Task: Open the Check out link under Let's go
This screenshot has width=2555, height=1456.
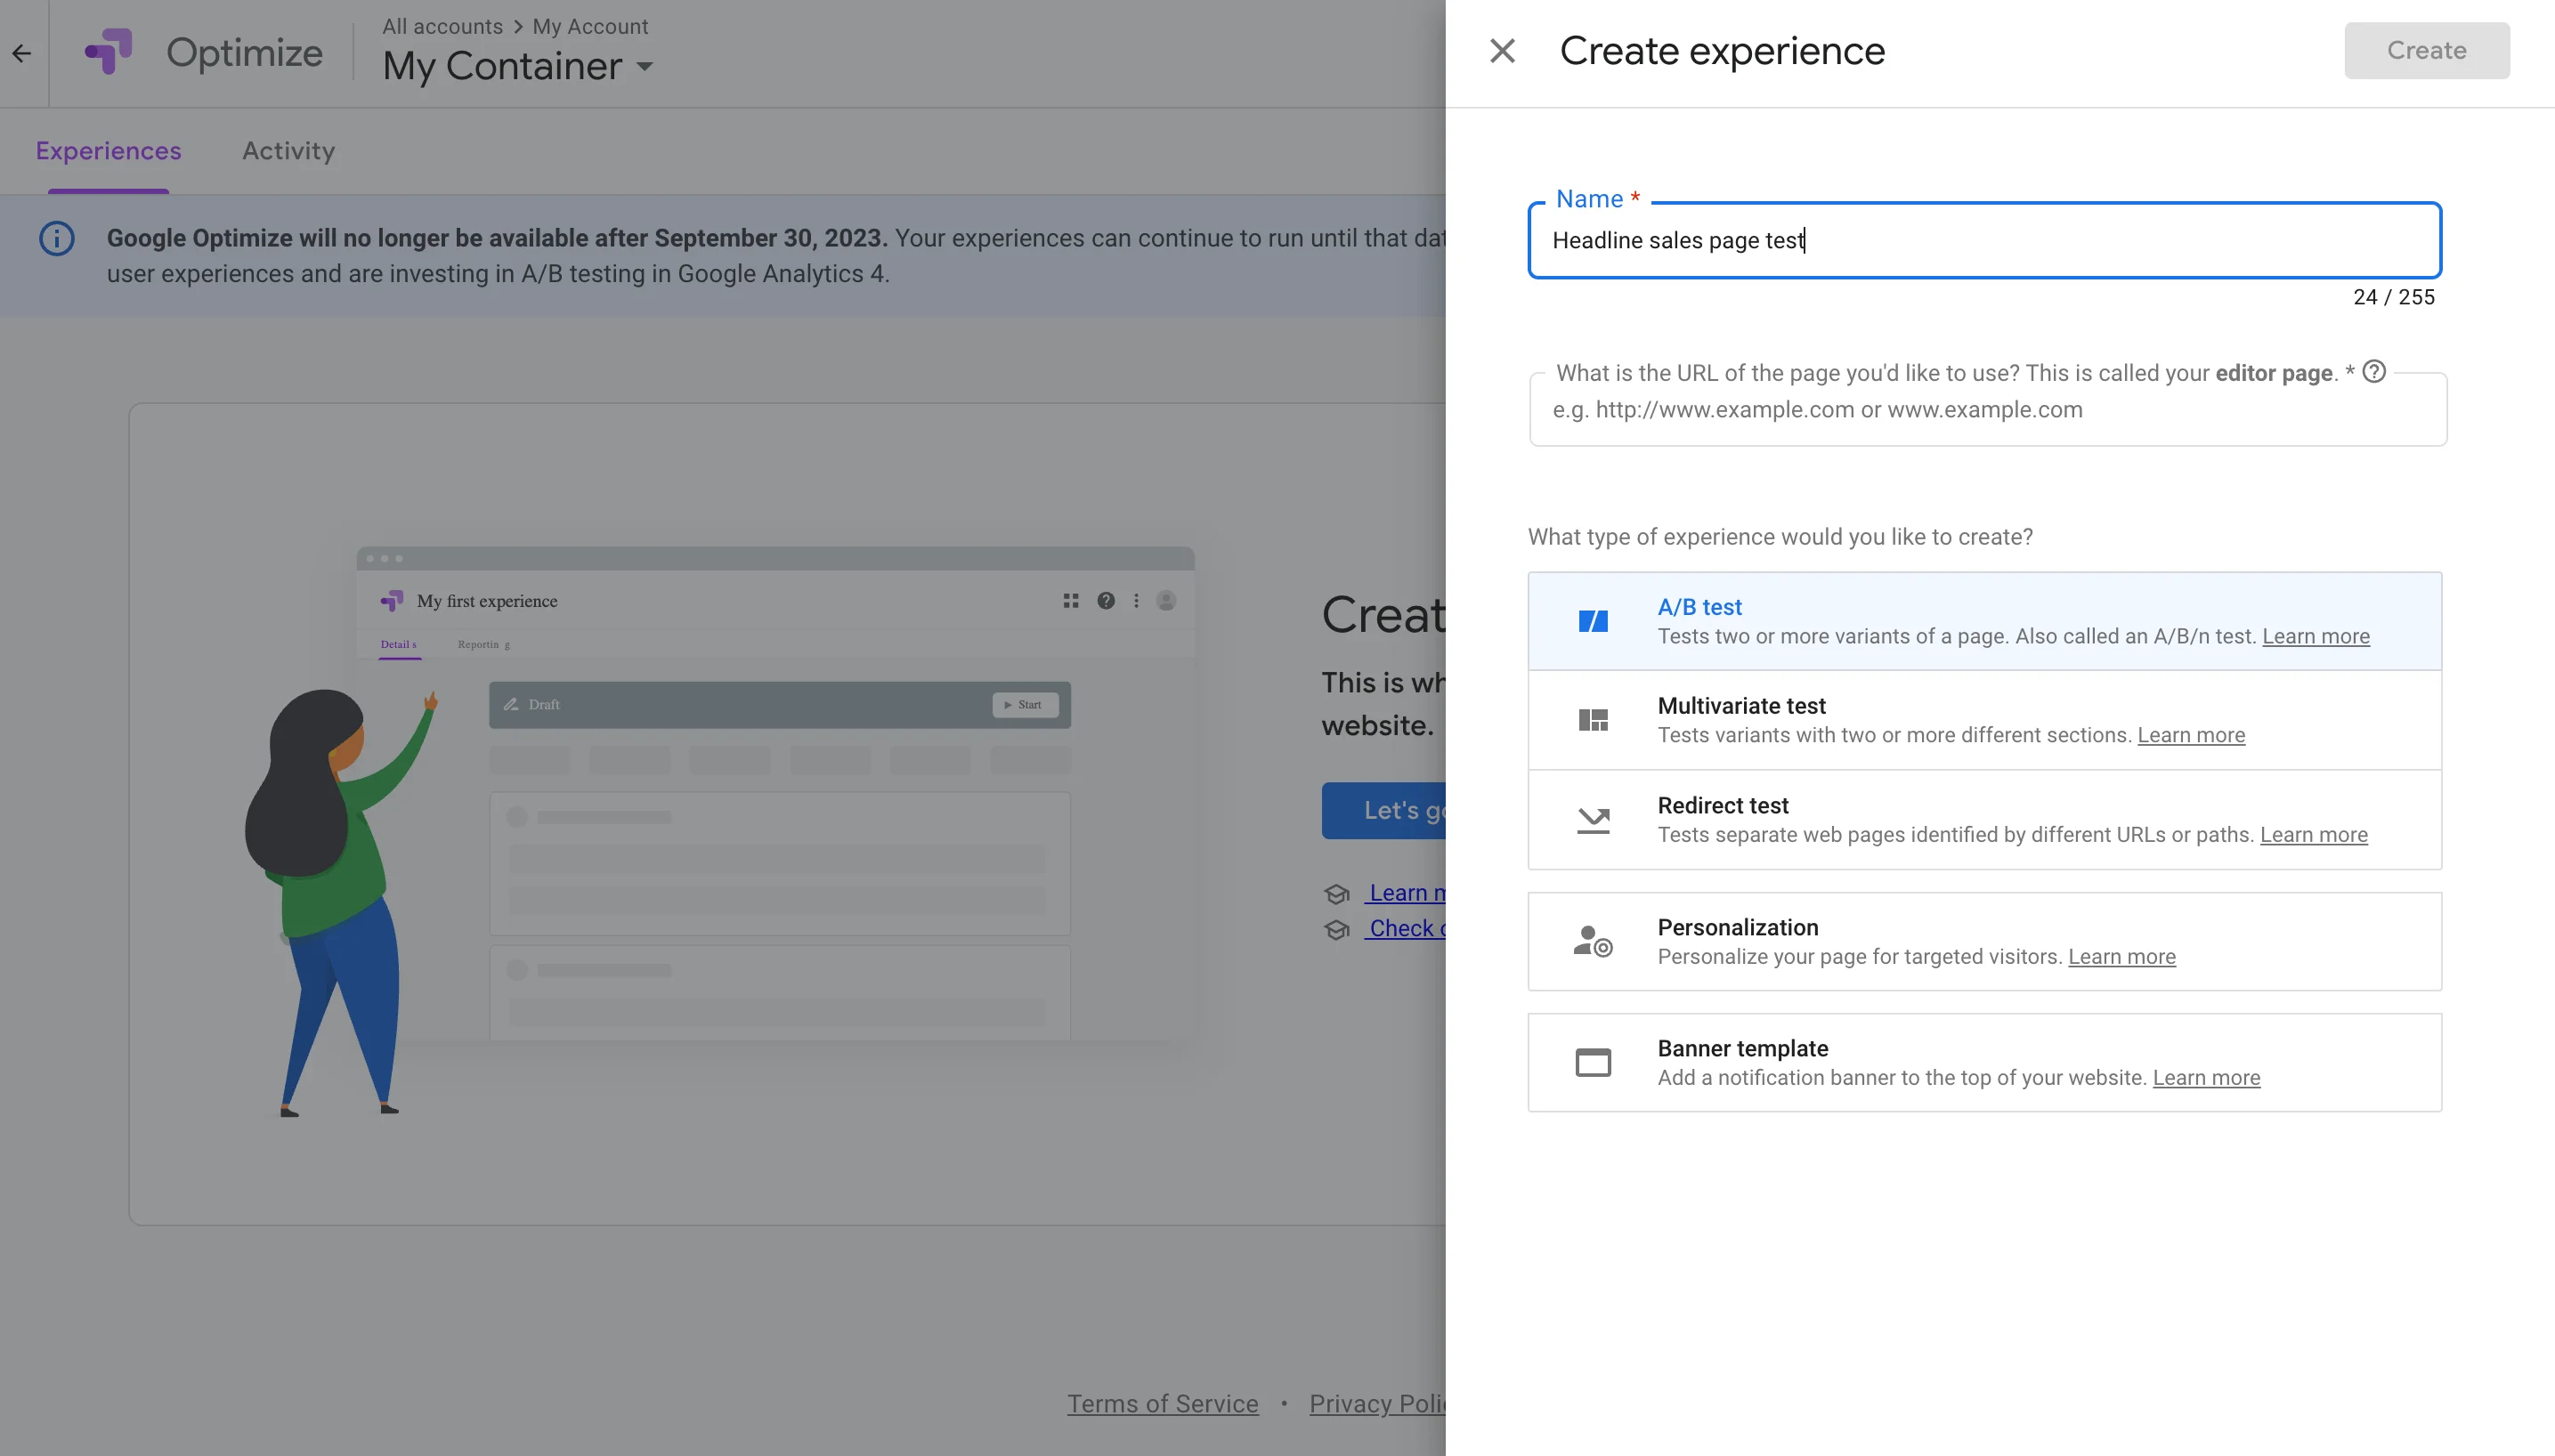Action: (1406, 928)
